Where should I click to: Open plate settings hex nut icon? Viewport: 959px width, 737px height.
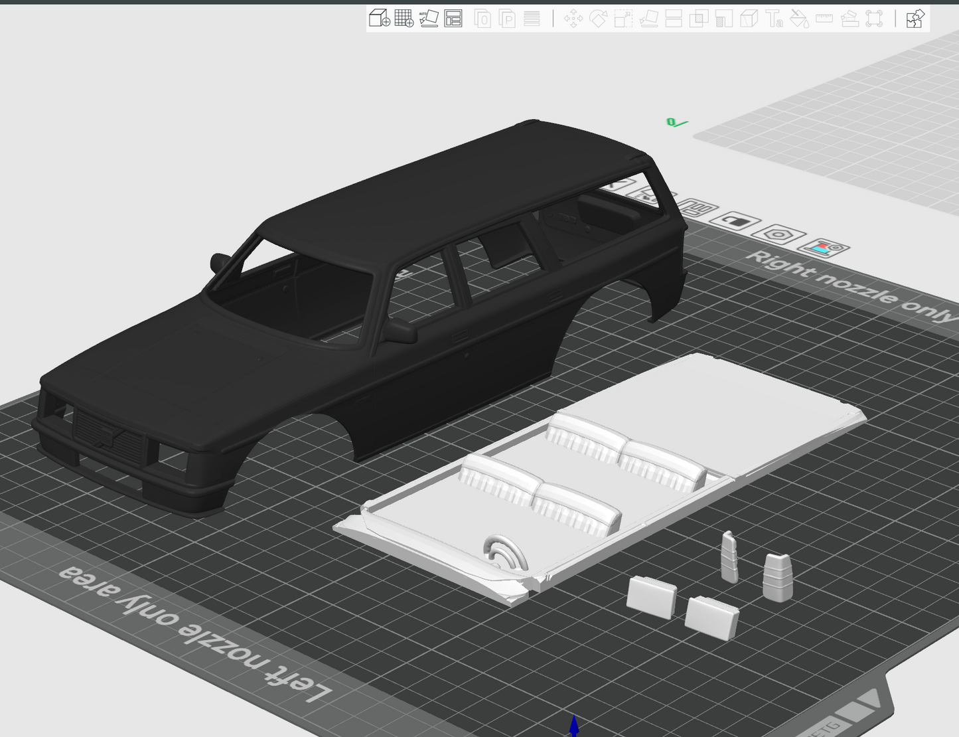point(777,234)
